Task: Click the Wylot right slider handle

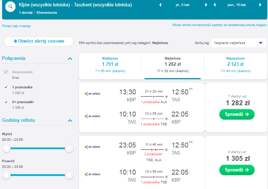Action: coord(69,148)
